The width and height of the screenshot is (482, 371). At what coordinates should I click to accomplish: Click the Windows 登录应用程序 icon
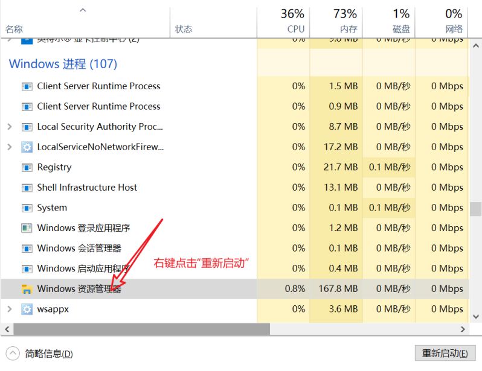(27, 228)
